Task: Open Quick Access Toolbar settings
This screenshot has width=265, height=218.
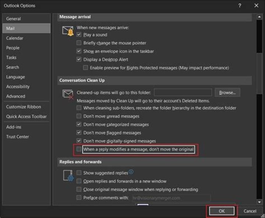Action: 26,116
